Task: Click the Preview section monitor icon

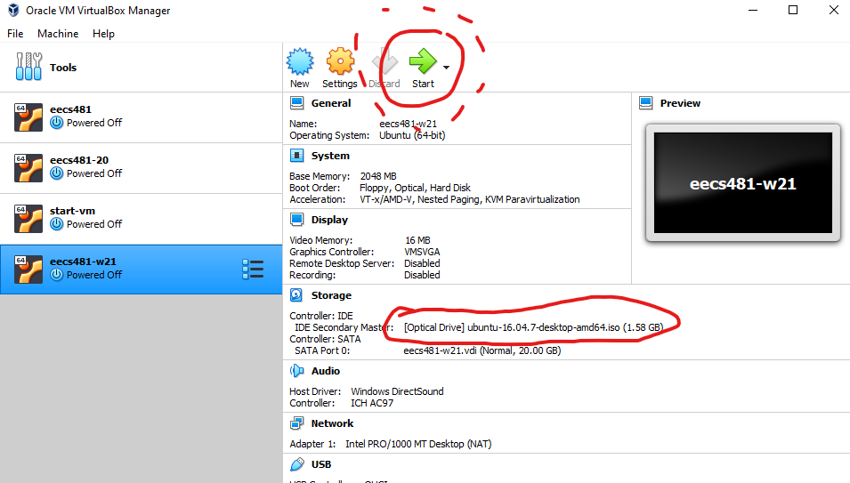Action: (645, 103)
